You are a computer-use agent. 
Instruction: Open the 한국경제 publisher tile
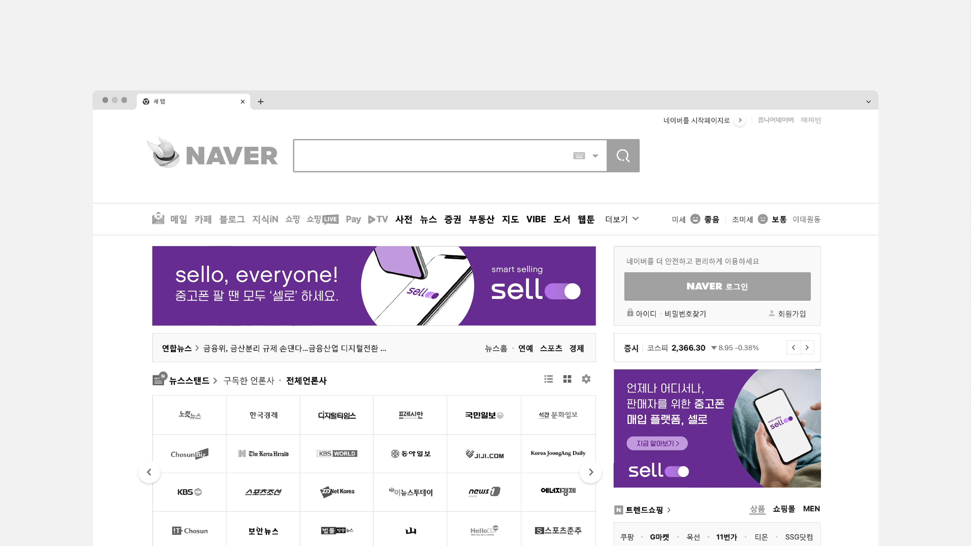(x=263, y=415)
